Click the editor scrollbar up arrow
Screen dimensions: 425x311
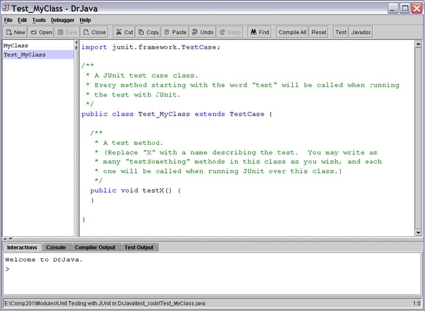pyautogui.click(x=418, y=44)
